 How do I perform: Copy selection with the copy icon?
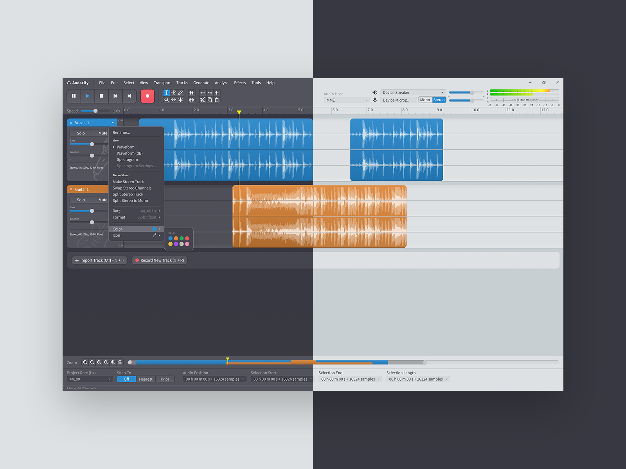[210, 100]
